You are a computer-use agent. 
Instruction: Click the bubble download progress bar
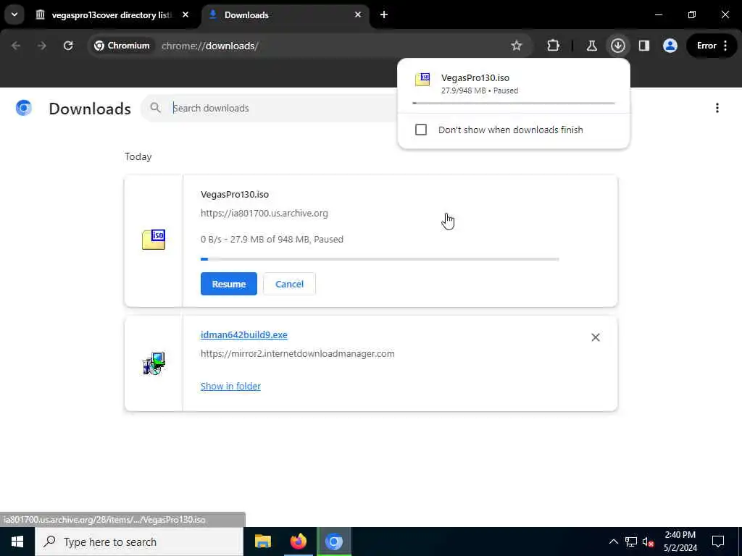(x=514, y=103)
